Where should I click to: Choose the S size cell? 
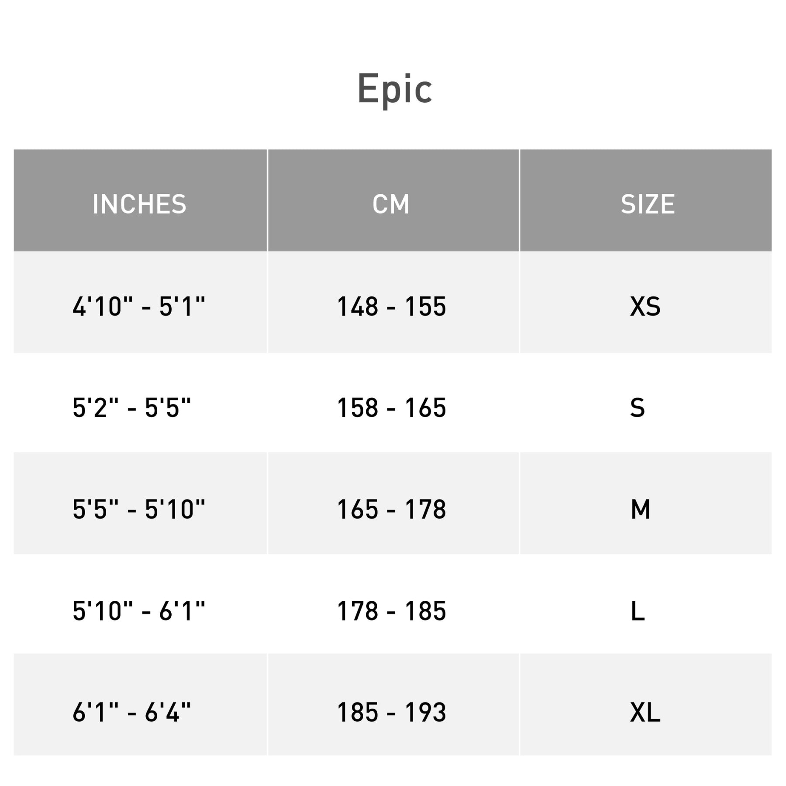coord(638,408)
